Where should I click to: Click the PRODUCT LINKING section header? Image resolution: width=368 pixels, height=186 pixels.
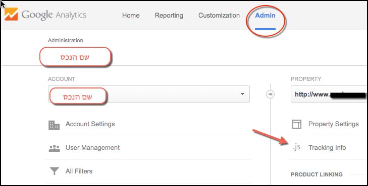(317, 174)
